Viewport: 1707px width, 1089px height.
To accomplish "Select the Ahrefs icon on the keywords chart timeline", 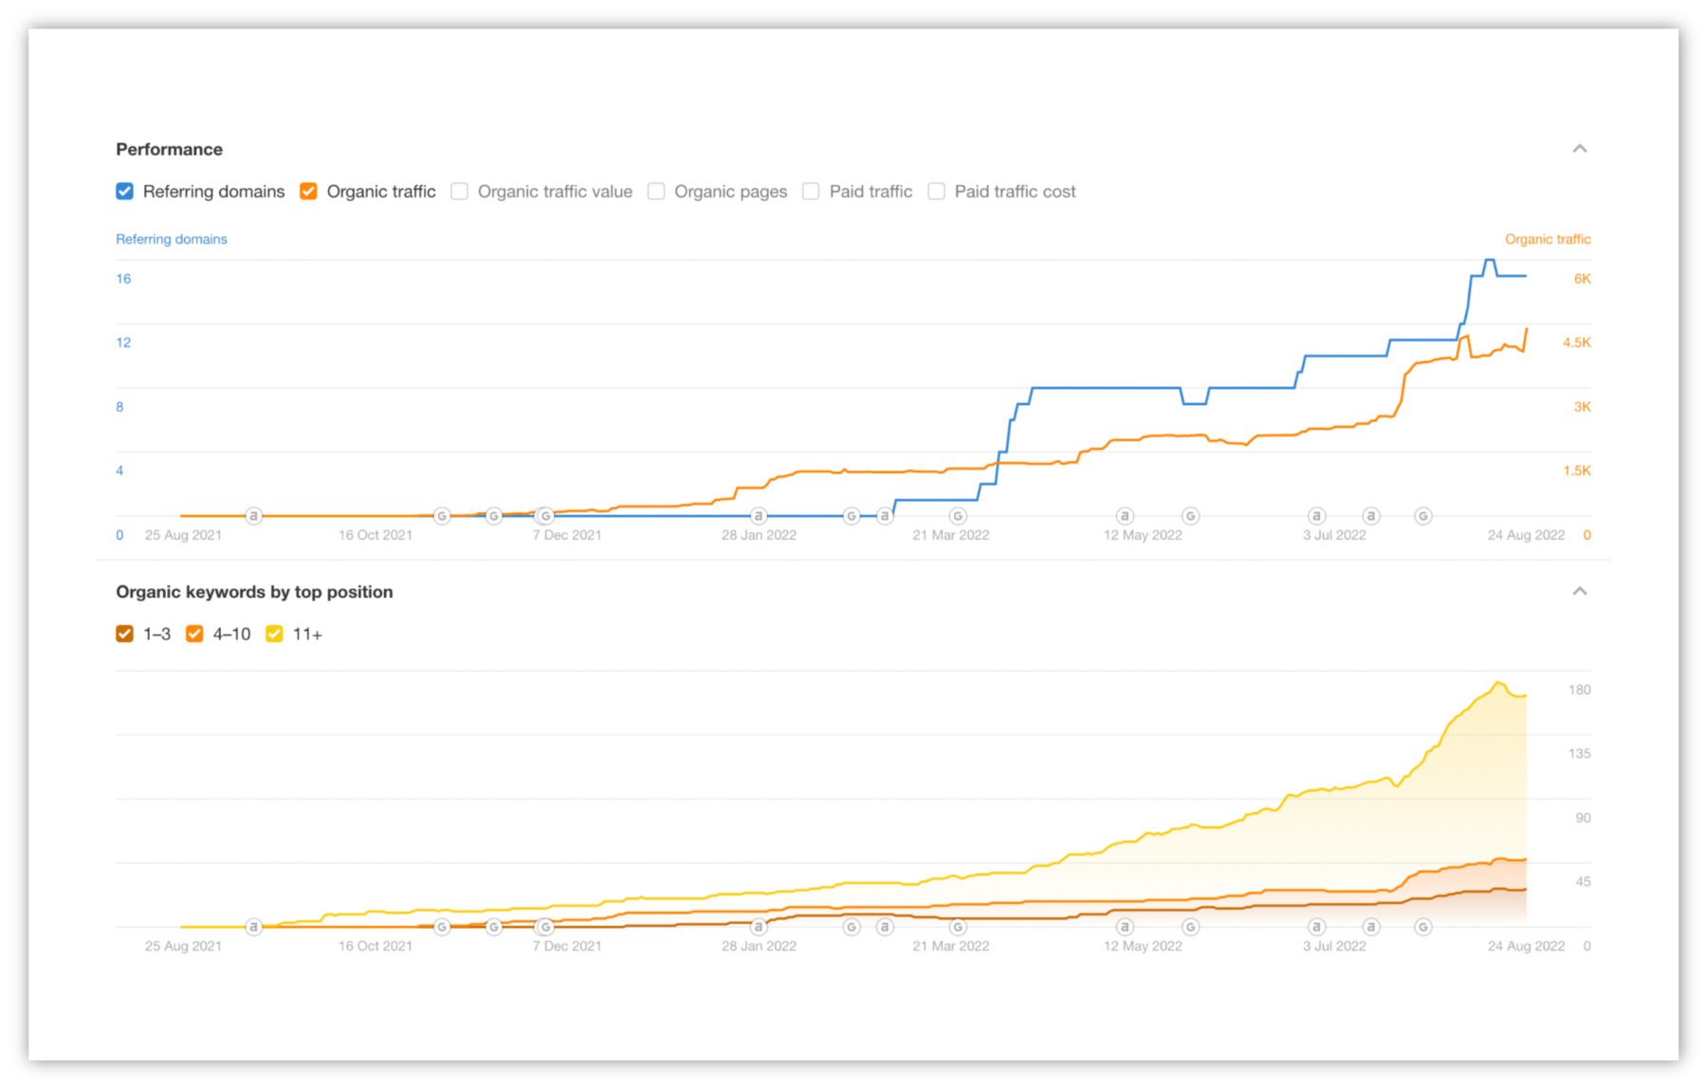I will [253, 927].
